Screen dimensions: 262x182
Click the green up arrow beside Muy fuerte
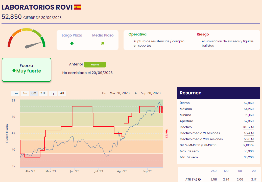coord(14,70)
